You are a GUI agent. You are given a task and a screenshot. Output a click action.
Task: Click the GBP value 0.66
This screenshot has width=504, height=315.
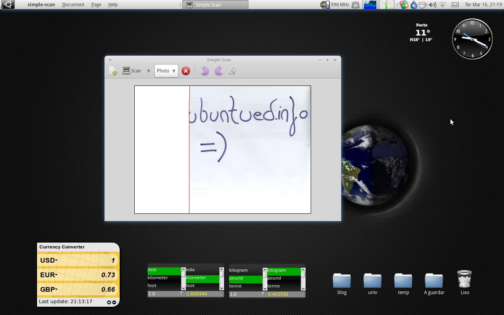(x=108, y=289)
